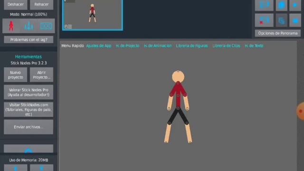Select the stick figure's left knee node

[x=169, y=123]
